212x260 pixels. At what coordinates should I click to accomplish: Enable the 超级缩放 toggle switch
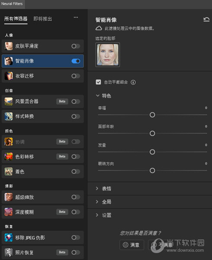point(76,197)
